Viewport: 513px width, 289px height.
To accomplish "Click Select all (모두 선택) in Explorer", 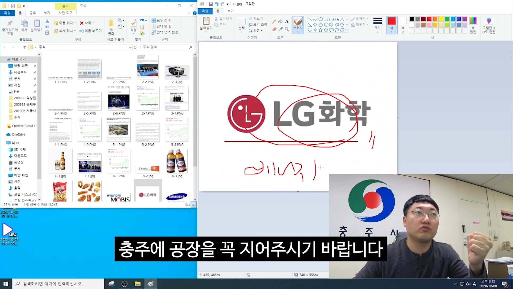I will pyautogui.click(x=161, y=20).
